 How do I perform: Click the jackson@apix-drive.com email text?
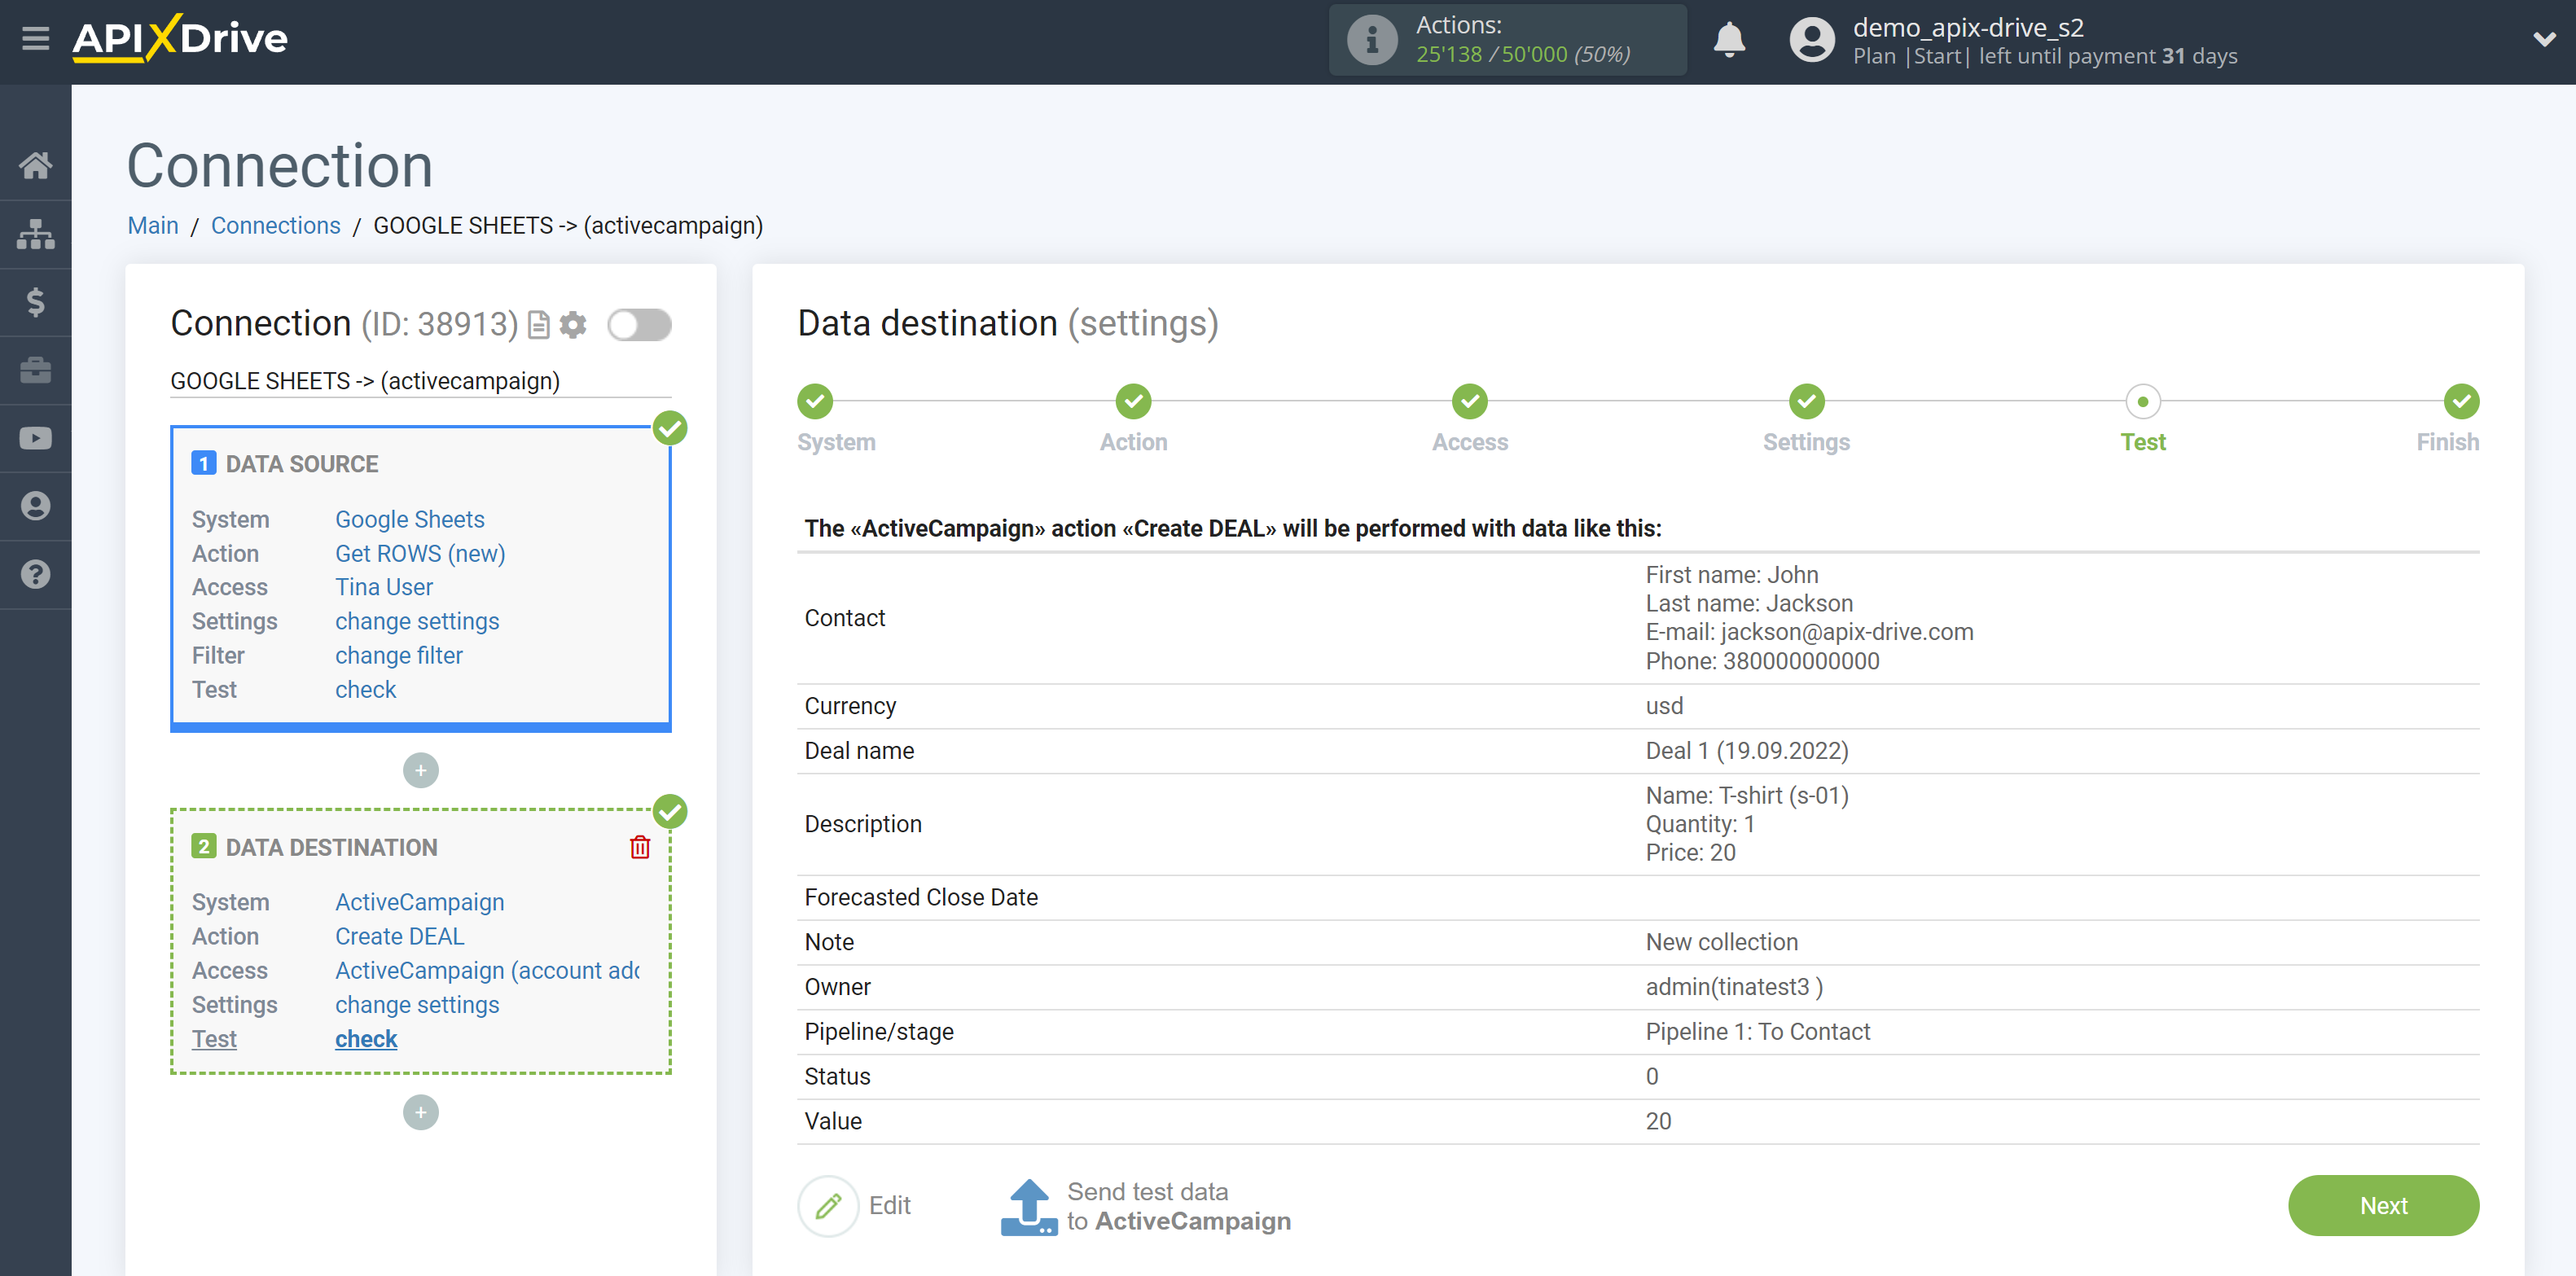coord(1846,632)
